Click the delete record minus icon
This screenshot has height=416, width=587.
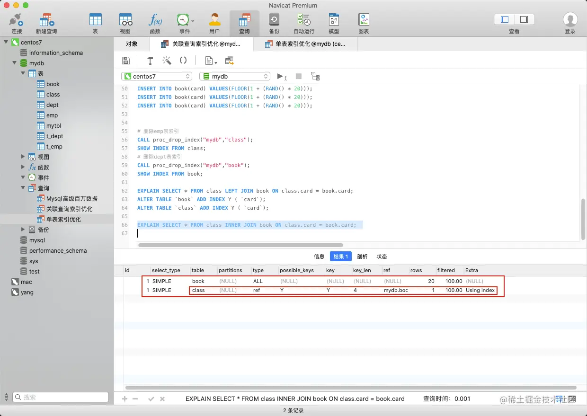[x=135, y=399]
